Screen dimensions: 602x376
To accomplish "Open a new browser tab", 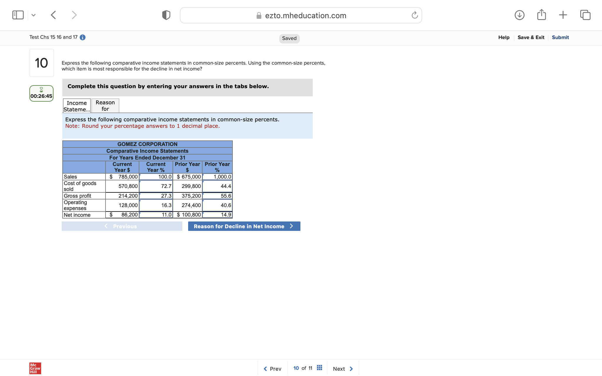I will tap(563, 15).
